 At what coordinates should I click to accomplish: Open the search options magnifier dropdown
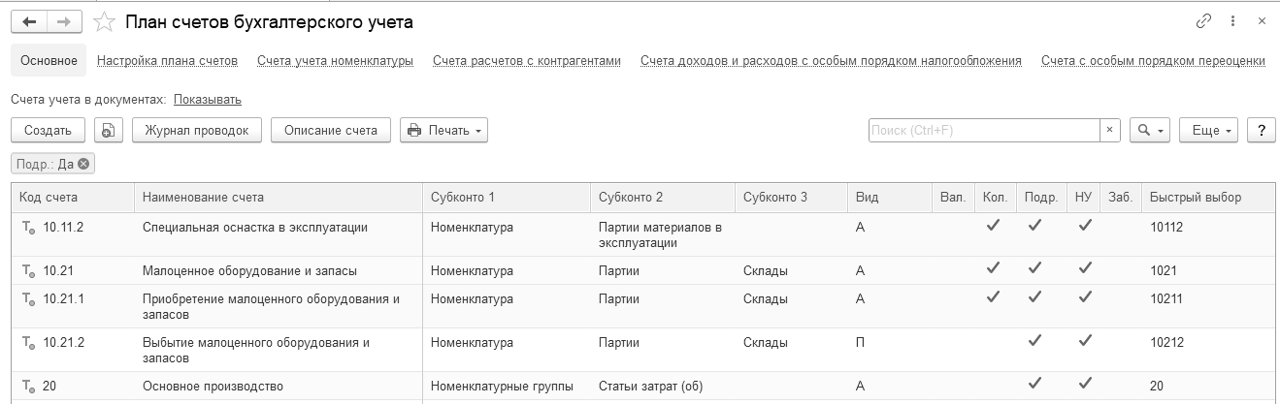point(1149,130)
